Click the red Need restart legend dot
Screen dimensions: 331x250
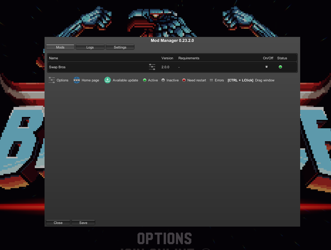(184, 80)
